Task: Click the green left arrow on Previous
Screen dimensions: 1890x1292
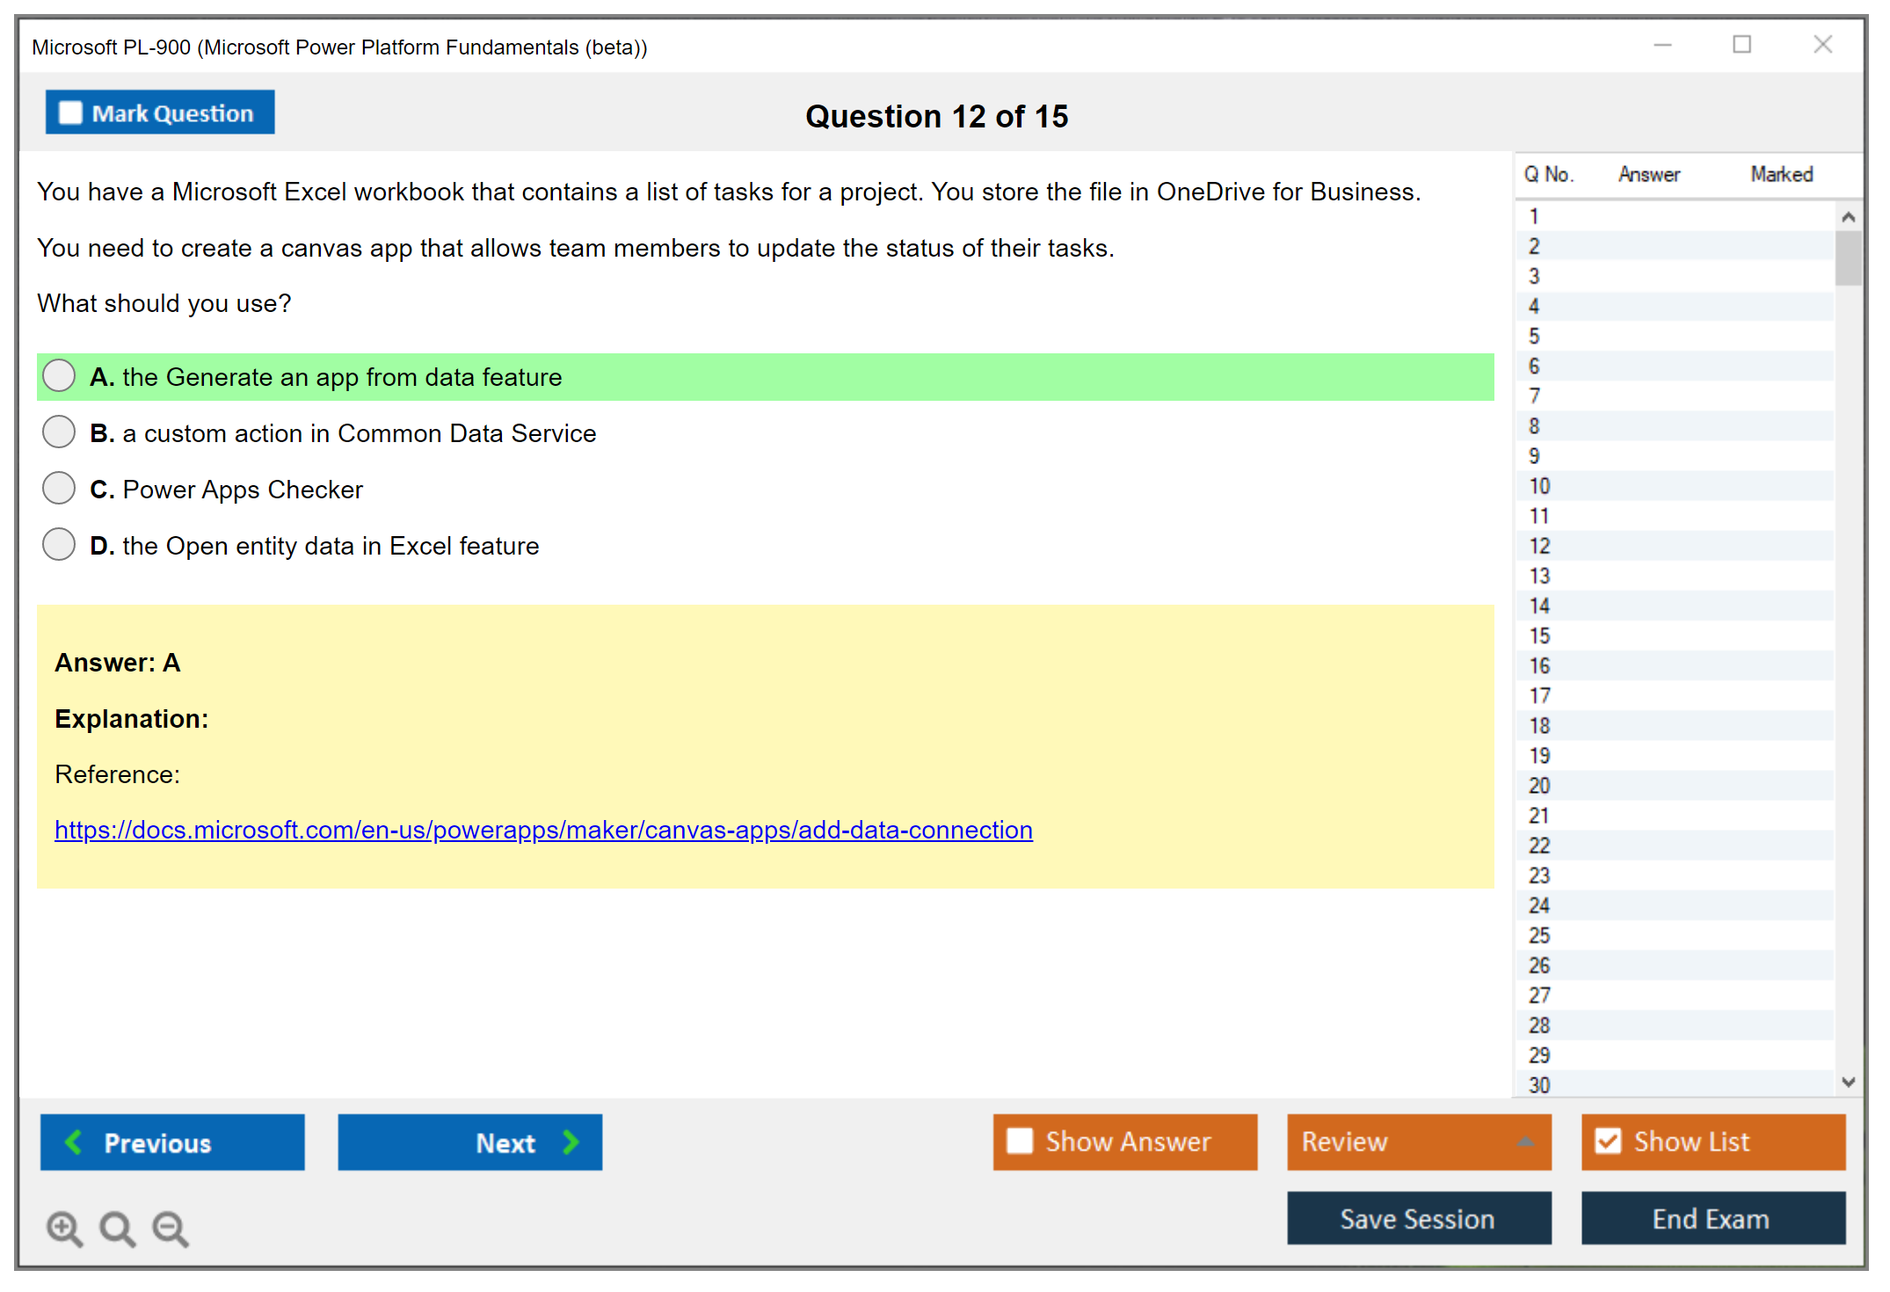Action: [x=74, y=1142]
